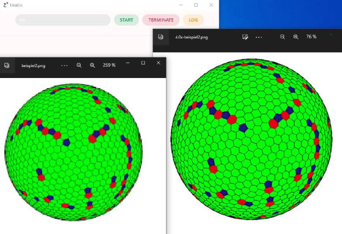The width and height of the screenshot is (342, 234).
Task: Maximize the beispiel2.png viewer window
Action: [x=143, y=63]
